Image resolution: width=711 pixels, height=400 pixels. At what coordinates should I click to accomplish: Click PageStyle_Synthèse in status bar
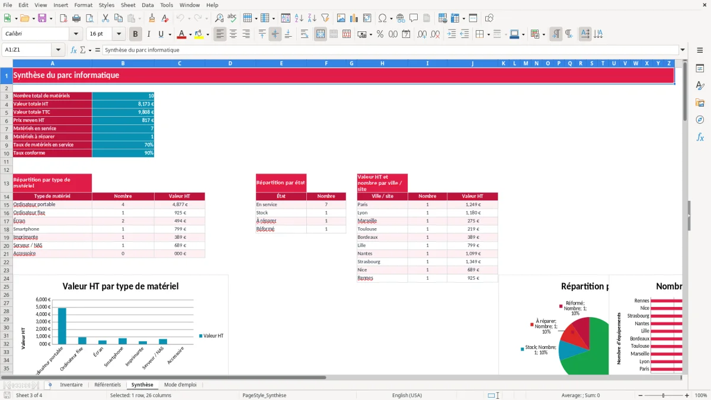coord(264,395)
